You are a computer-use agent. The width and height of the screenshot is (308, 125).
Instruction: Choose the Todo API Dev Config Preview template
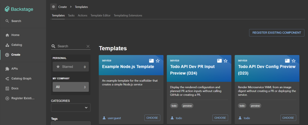(288, 118)
